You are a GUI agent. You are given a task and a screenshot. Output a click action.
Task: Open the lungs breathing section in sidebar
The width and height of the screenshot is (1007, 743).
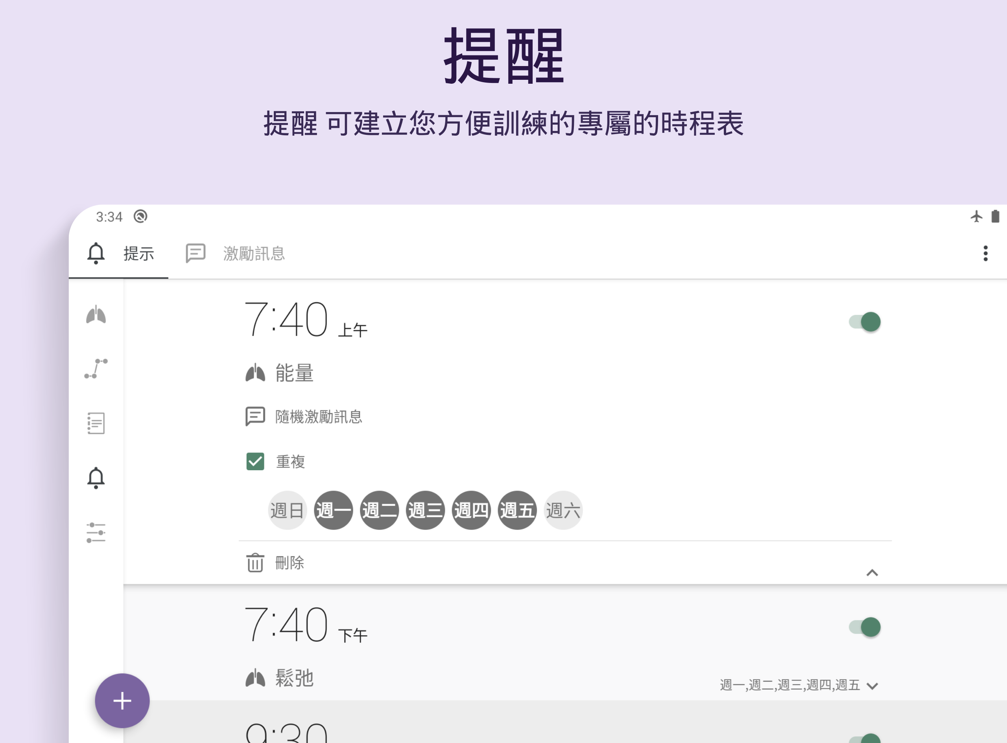(x=96, y=314)
